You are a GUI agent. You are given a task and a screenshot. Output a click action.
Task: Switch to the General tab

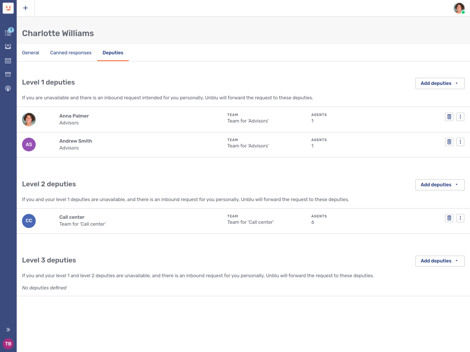click(x=31, y=53)
